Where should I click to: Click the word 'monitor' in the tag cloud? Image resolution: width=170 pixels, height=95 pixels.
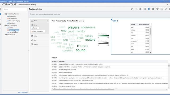point(80,31)
